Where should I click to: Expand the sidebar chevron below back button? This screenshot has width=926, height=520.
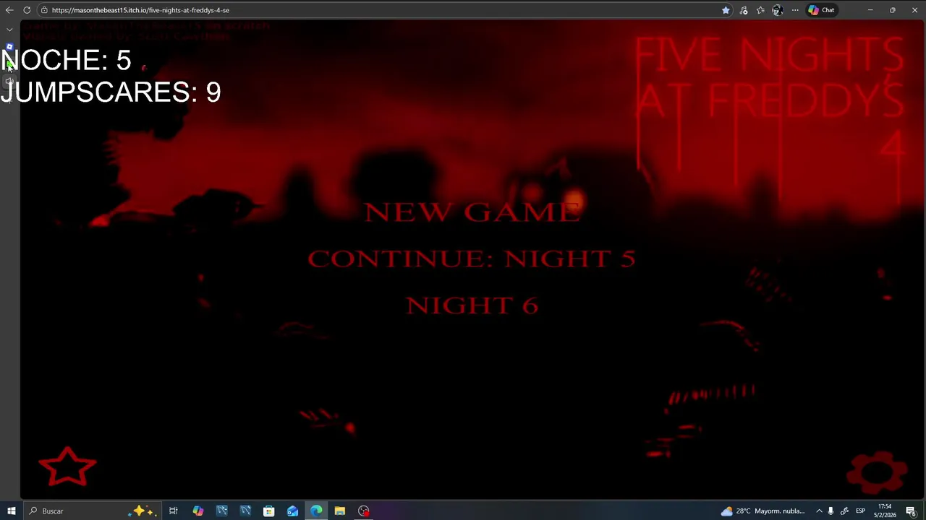tap(9, 30)
